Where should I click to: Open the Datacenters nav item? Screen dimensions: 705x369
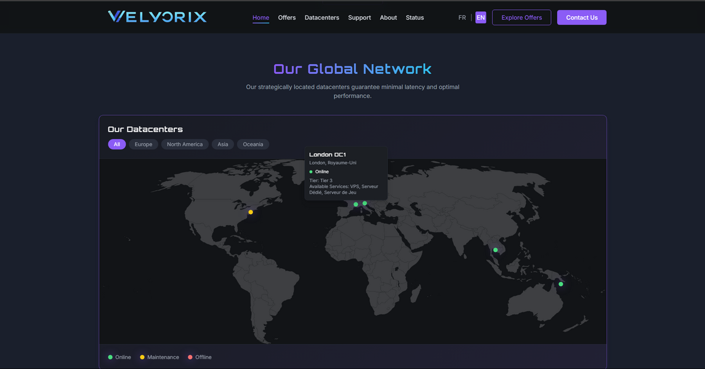322,17
